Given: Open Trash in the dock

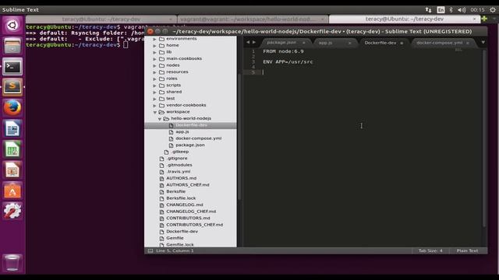Looking at the screenshot, I should (12, 263).
